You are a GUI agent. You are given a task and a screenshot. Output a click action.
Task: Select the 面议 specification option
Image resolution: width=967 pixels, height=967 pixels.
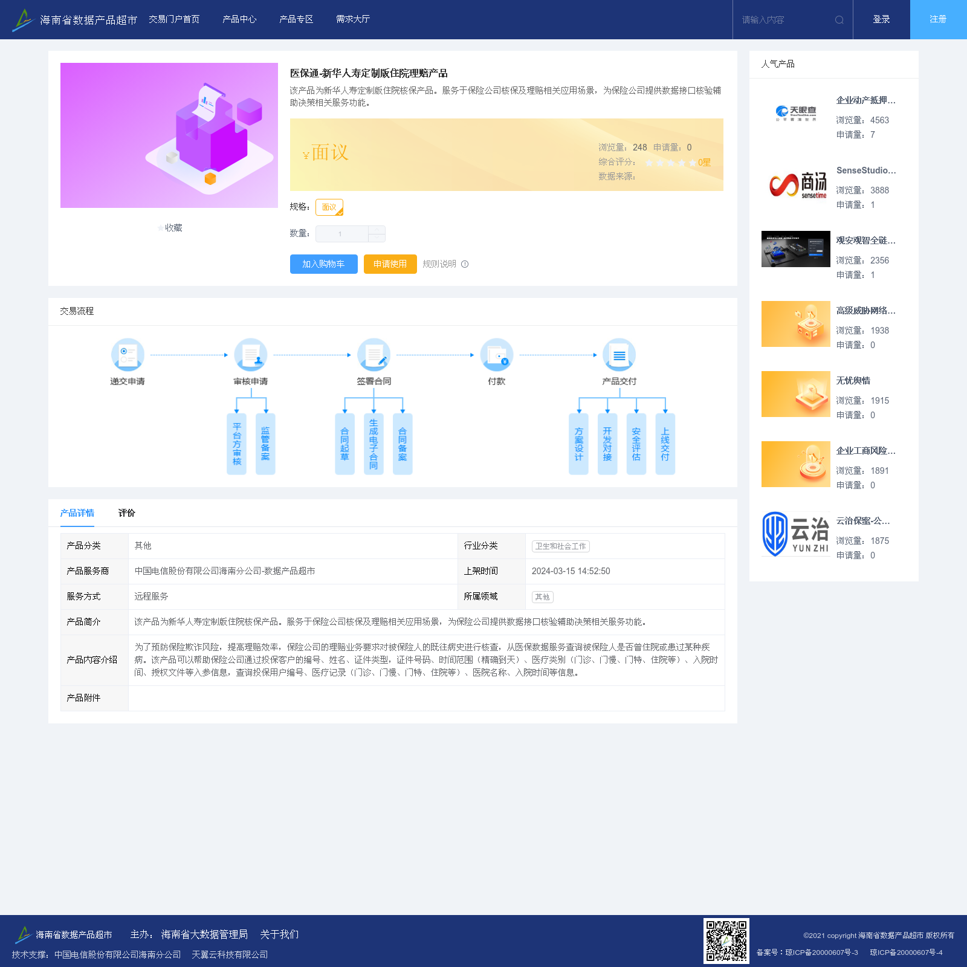pos(329,207)
